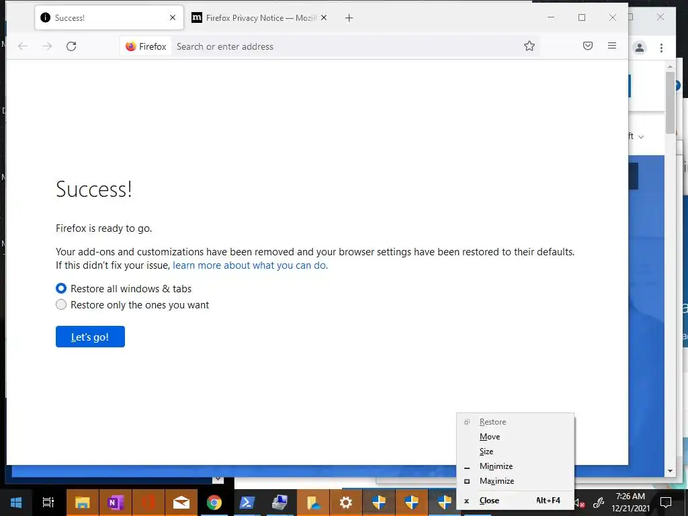
Task: Open the Action Center notification icon
Action: point(666,503)
